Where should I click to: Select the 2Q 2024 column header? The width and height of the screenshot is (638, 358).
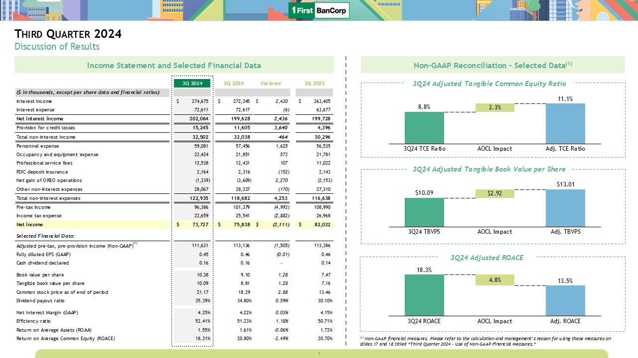(x=234, y=84)
